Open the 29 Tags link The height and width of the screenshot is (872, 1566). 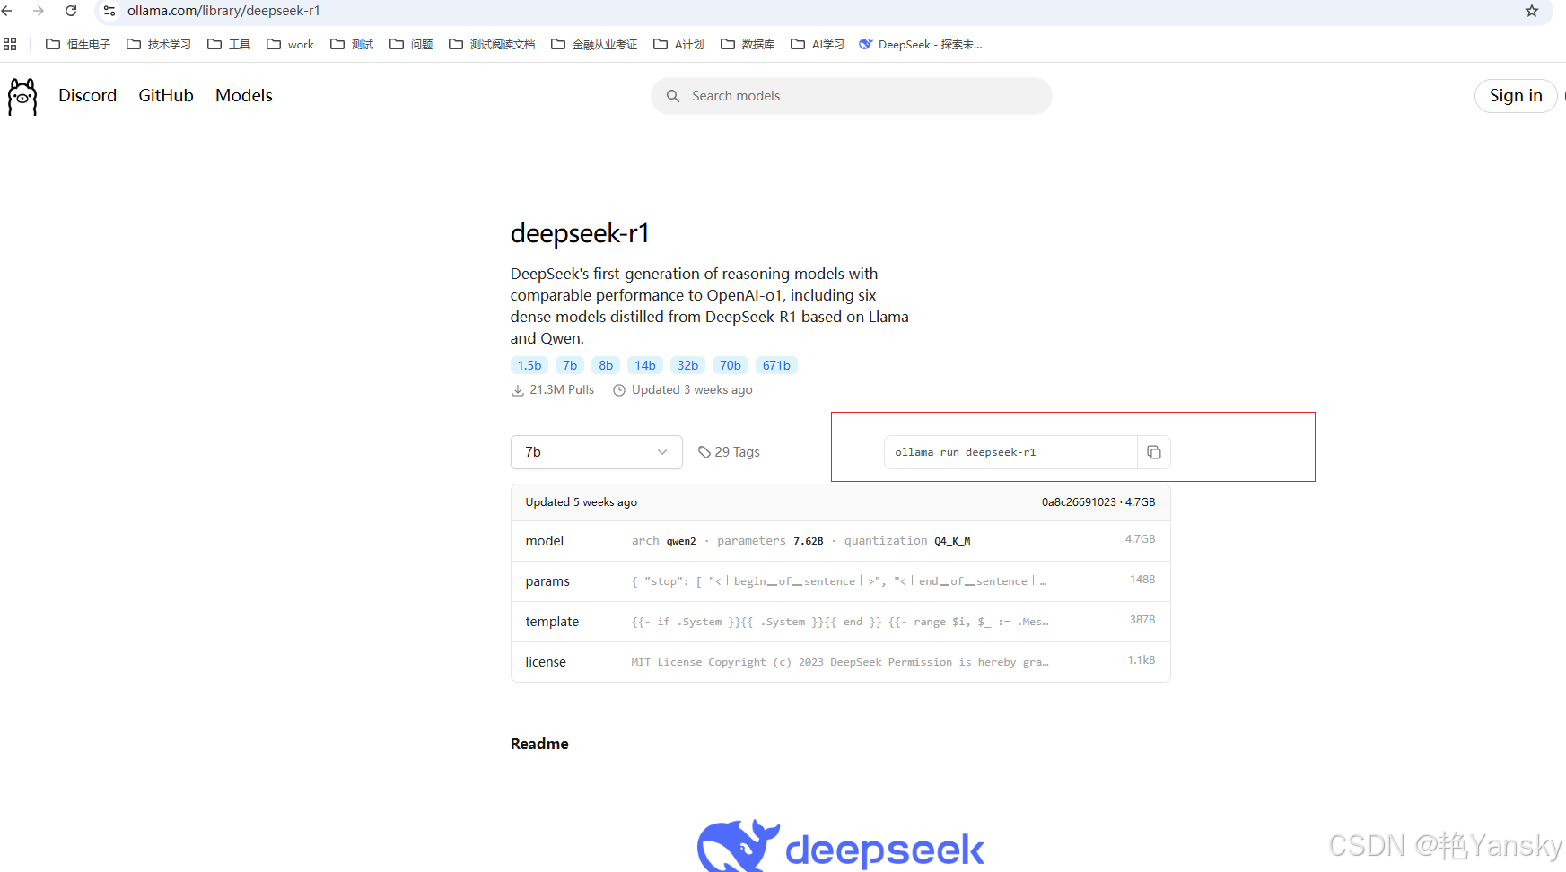pos(729,452)
